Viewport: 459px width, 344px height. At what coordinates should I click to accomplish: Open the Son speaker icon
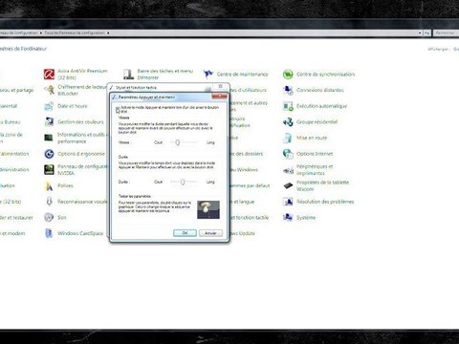[x=49, y=218]
